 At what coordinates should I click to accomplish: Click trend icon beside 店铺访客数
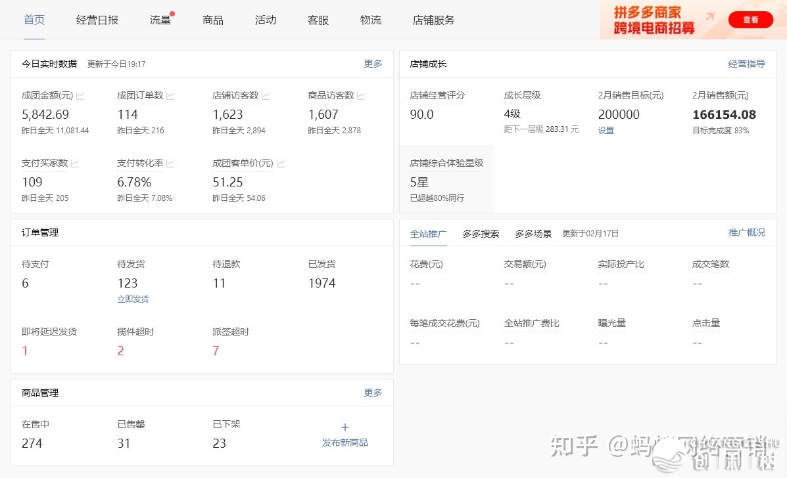[x=266, y=96]
